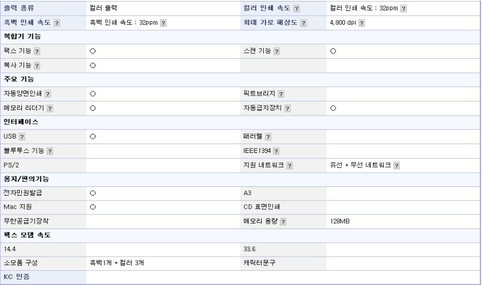The width and height of the screenshot is (482, 285).
Task: Click help icon next to 자동급지장치
Action: pos(287,108)
